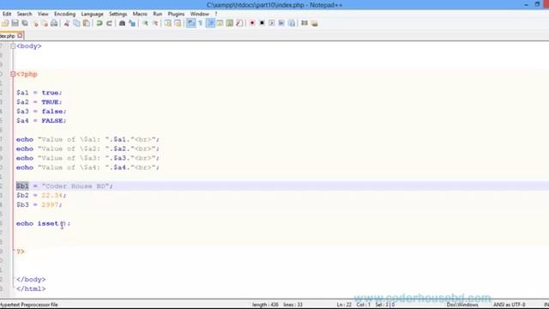Collapse the <?php block fold marker
The image size is (549, 309).
click(13, 75)
